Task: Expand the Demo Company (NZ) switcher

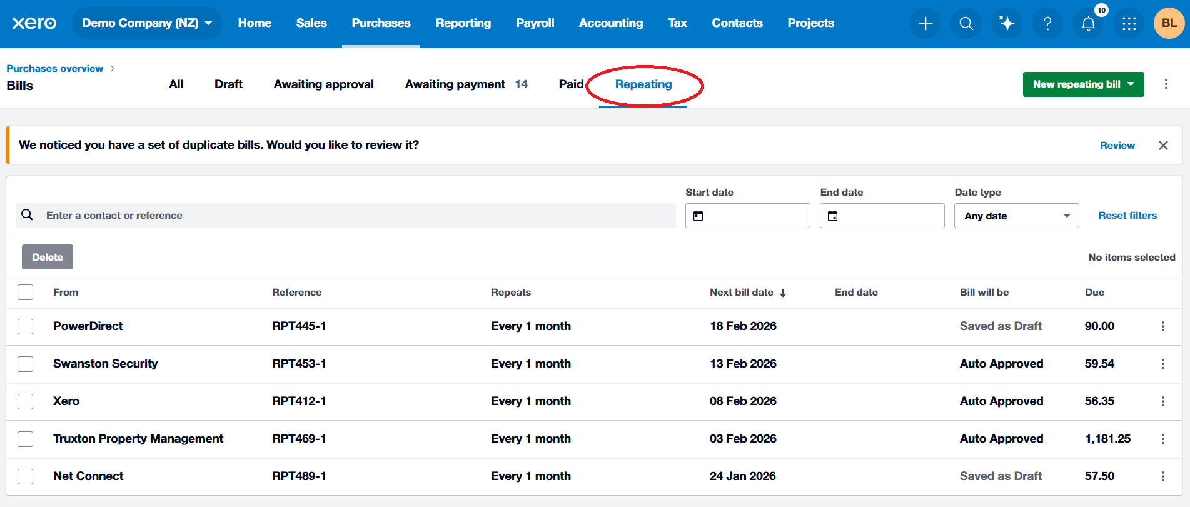Action: tap(147, 23)
